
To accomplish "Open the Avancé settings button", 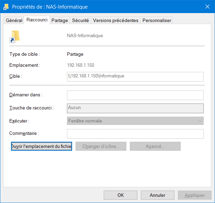I will (x=155, y=146).
